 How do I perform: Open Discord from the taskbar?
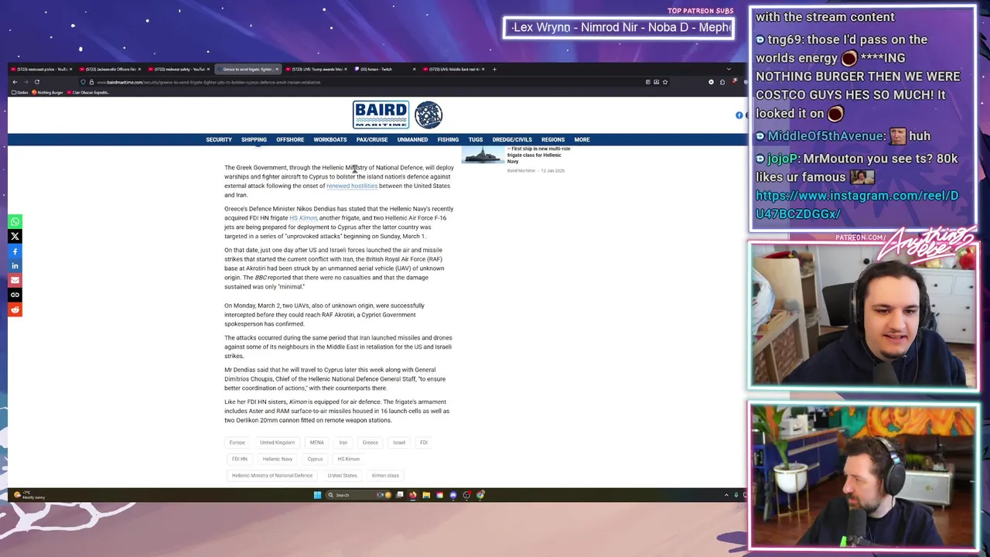pyautogui.click(x=453, y=495)
